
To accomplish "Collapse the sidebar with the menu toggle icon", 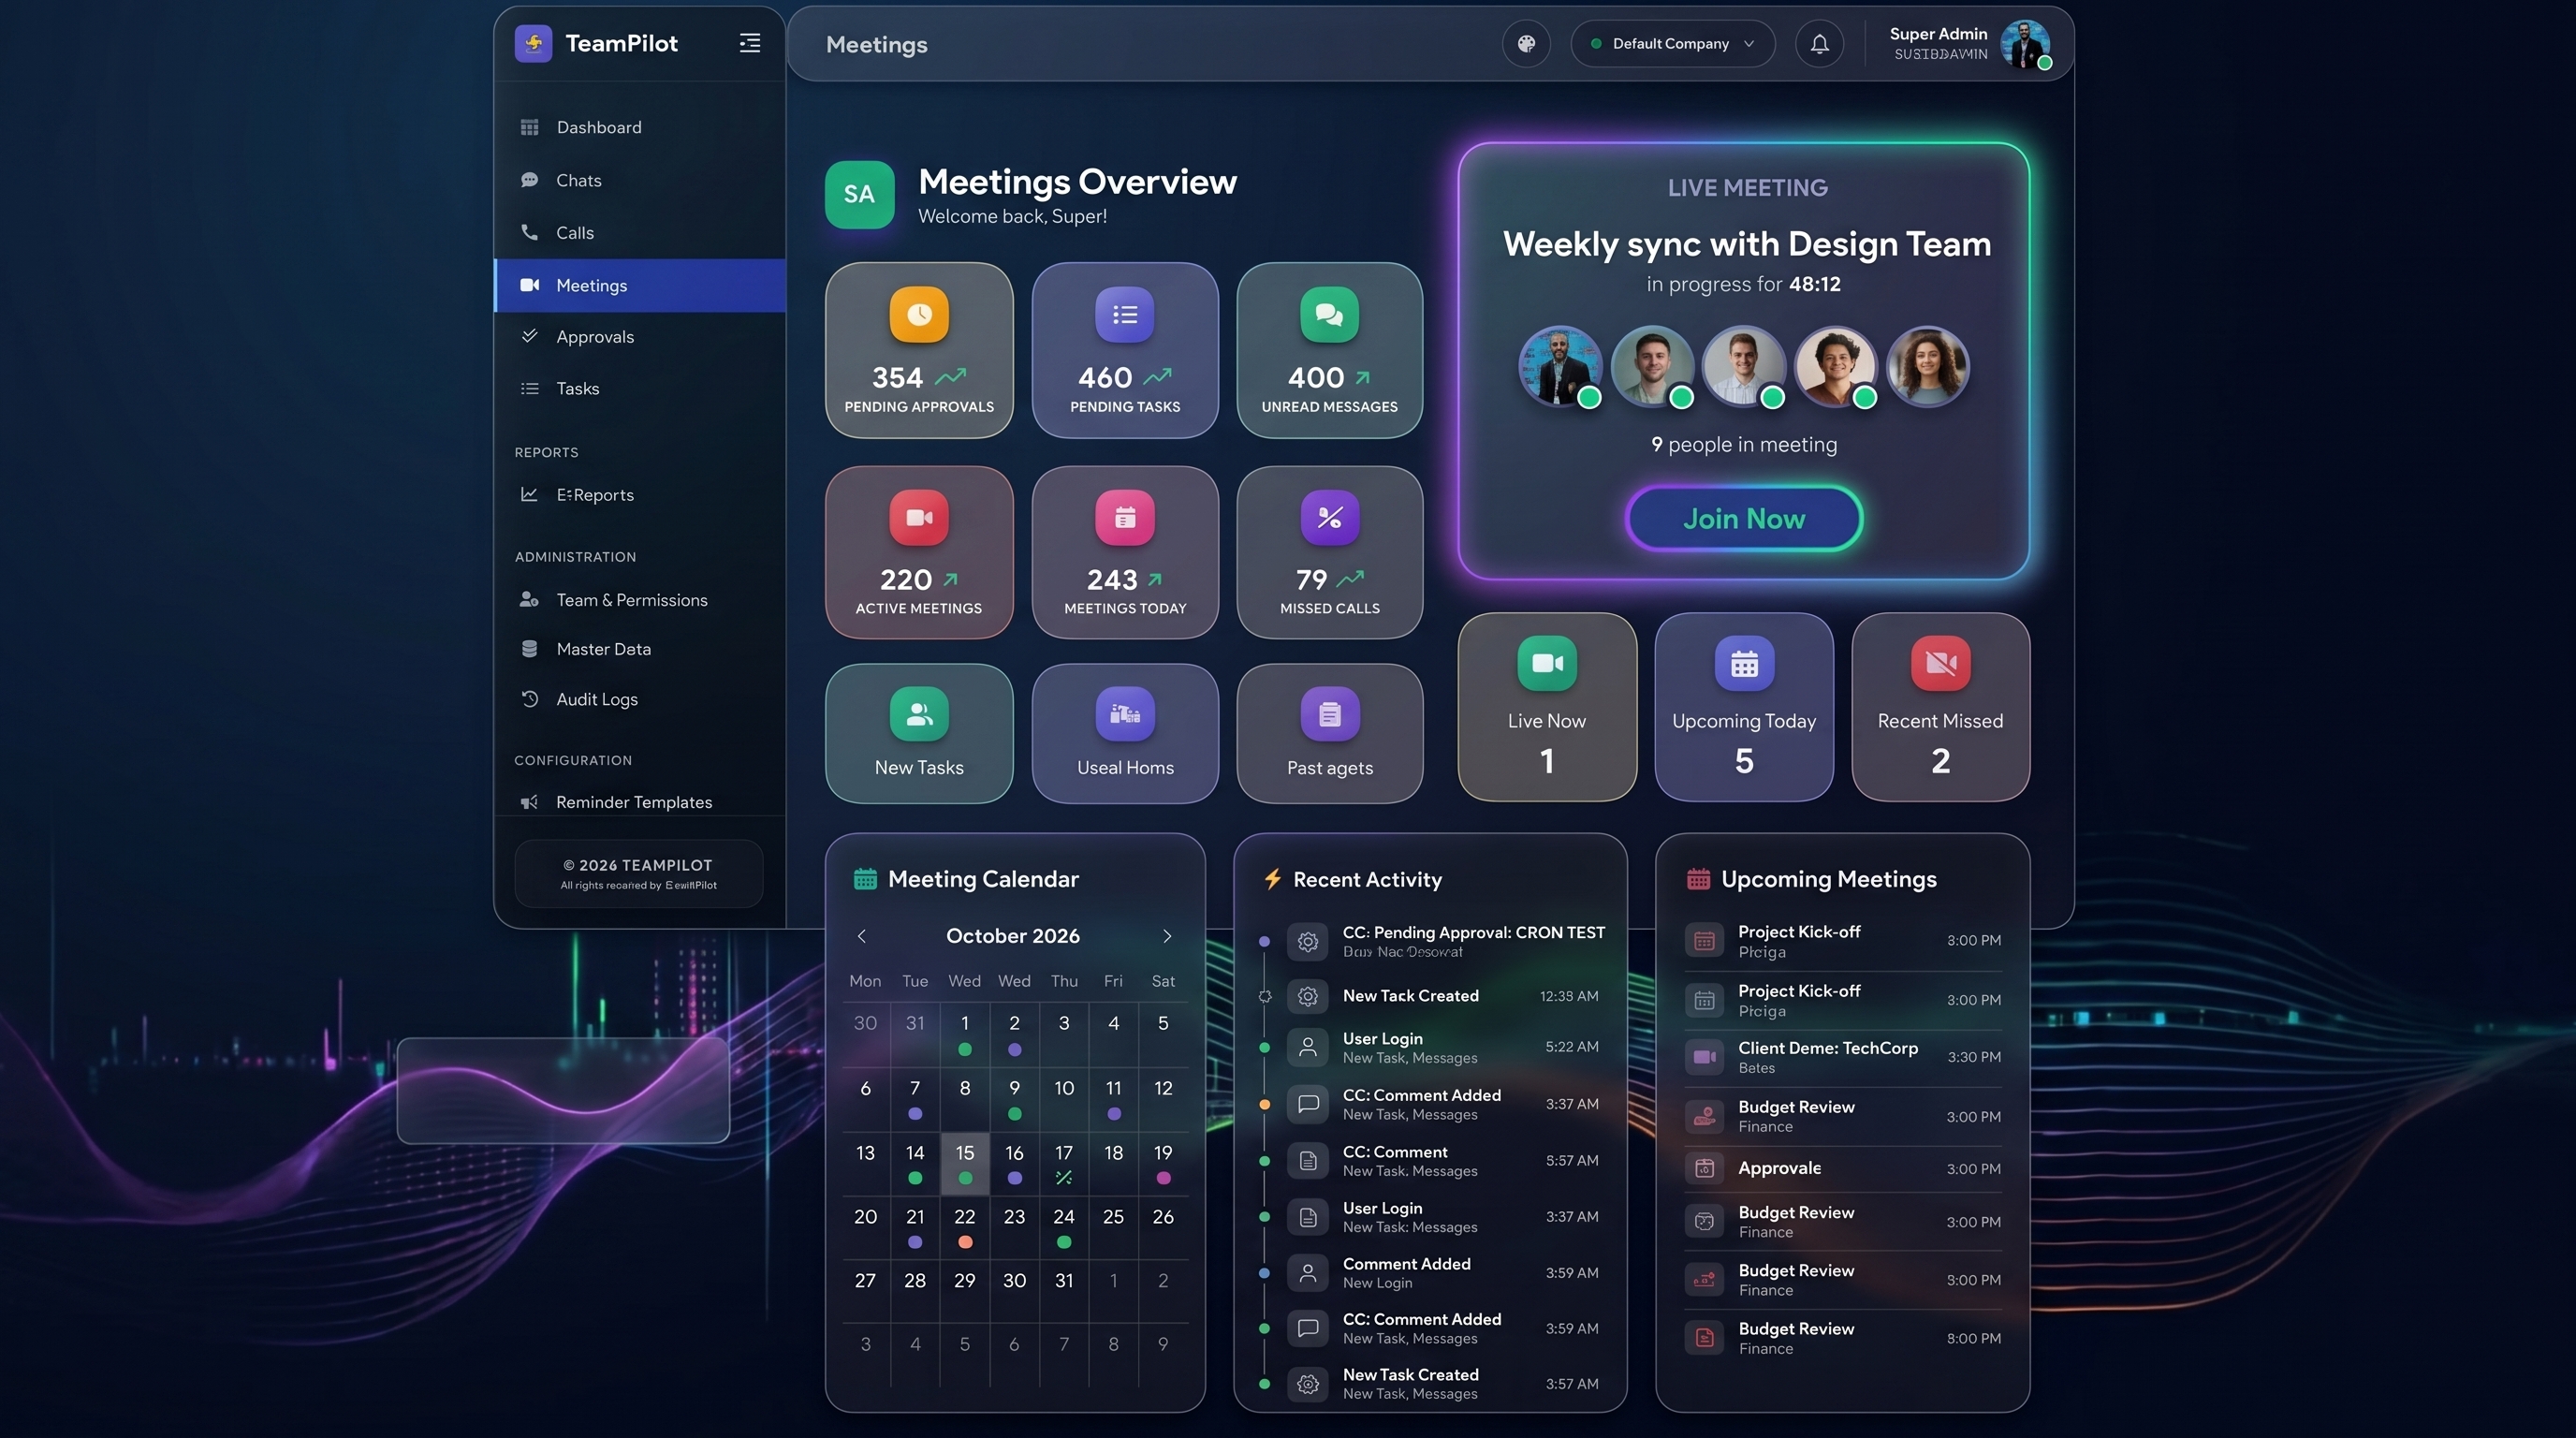I will click(750, 43).
